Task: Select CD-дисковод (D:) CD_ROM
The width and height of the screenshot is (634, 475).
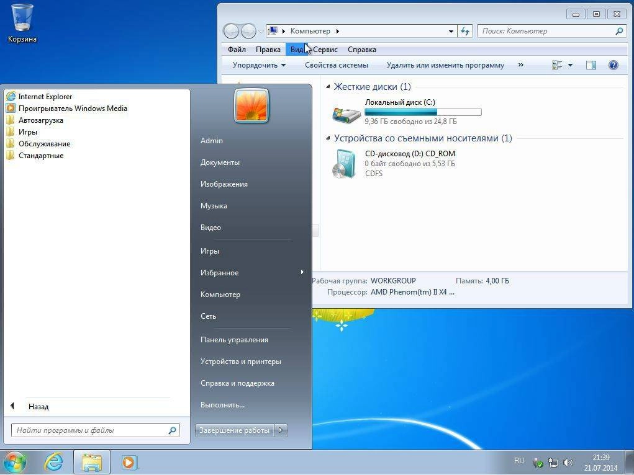Action: pos(394,163)
